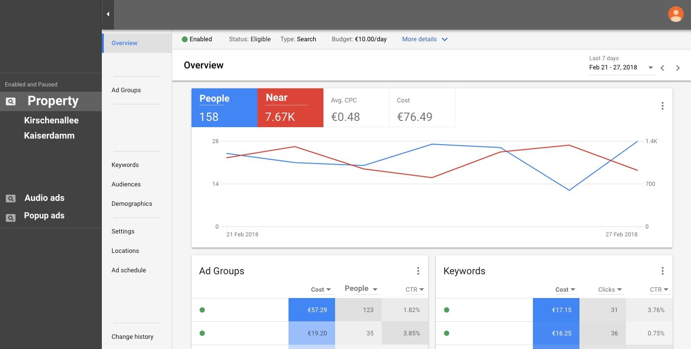This screenshot has height=349, width=691.
Task: Click the €16.25 keyword cost cell
Action: [556, 333]
